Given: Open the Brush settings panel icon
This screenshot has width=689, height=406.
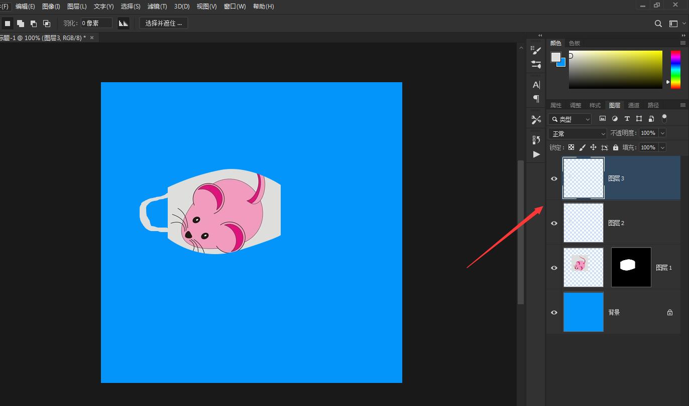Looking at the screenshot, I should (x=536, y=50).
